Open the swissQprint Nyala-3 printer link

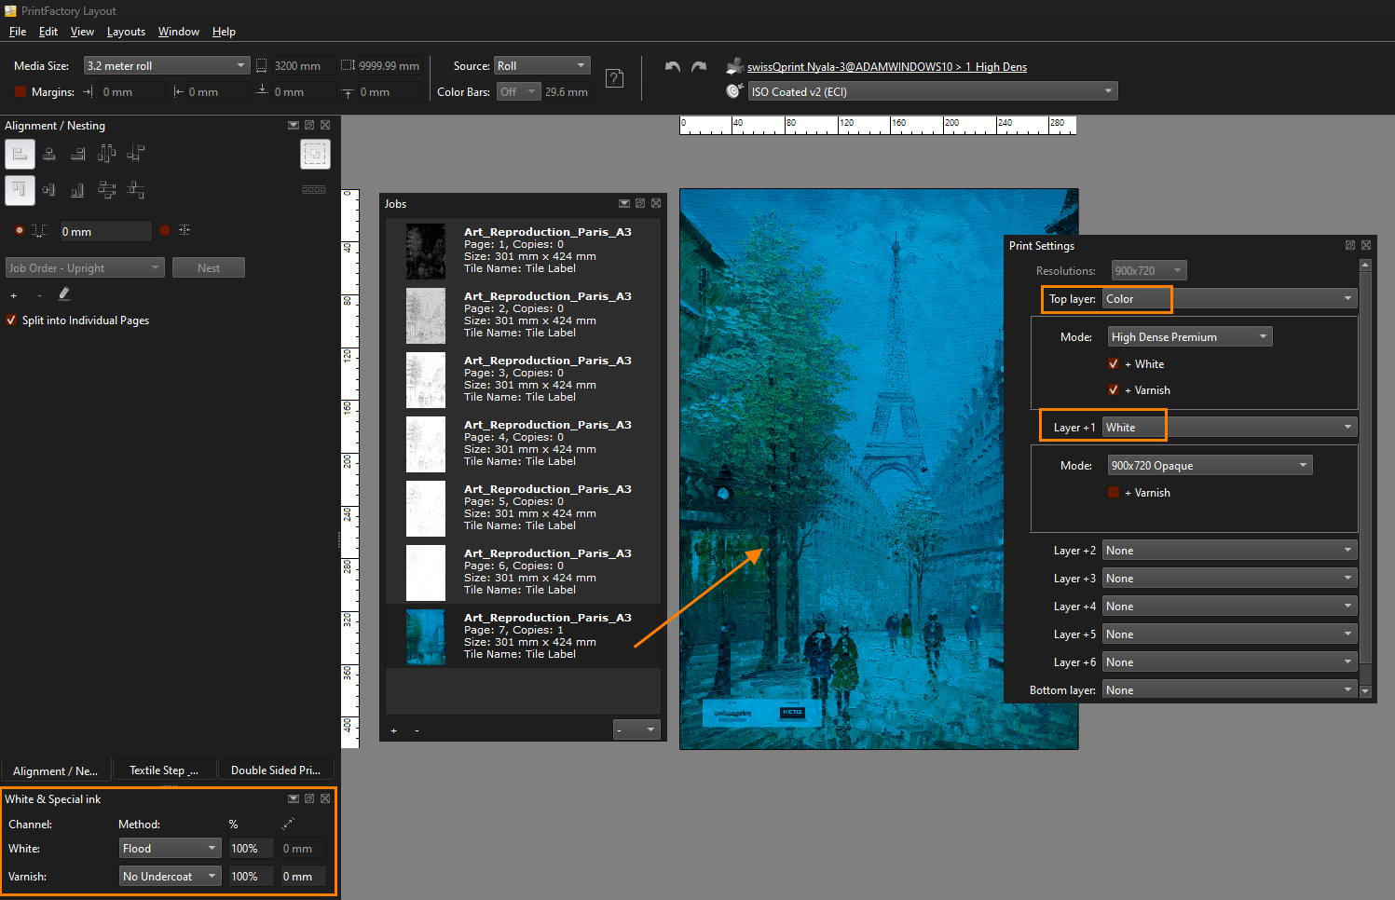[x=887, y=66]
